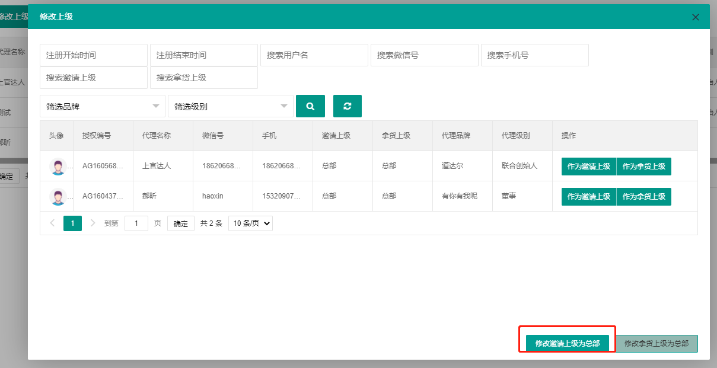Click the refresh reset icon button
This screenshot has height=368, width=717.
click(x=348, y=106)
